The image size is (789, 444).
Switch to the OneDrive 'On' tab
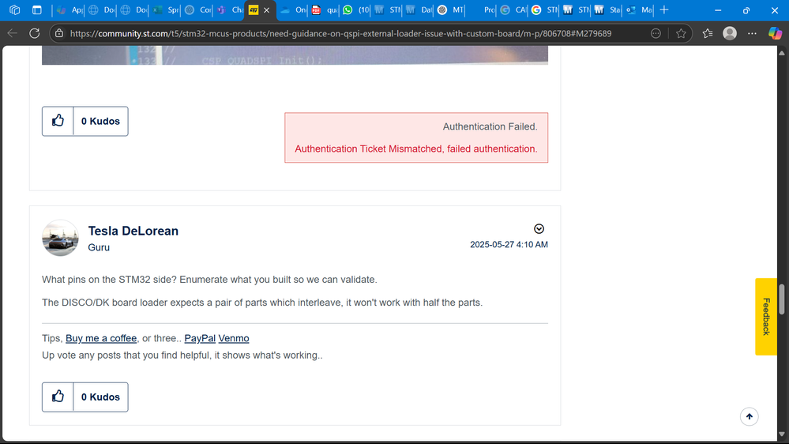293,10
